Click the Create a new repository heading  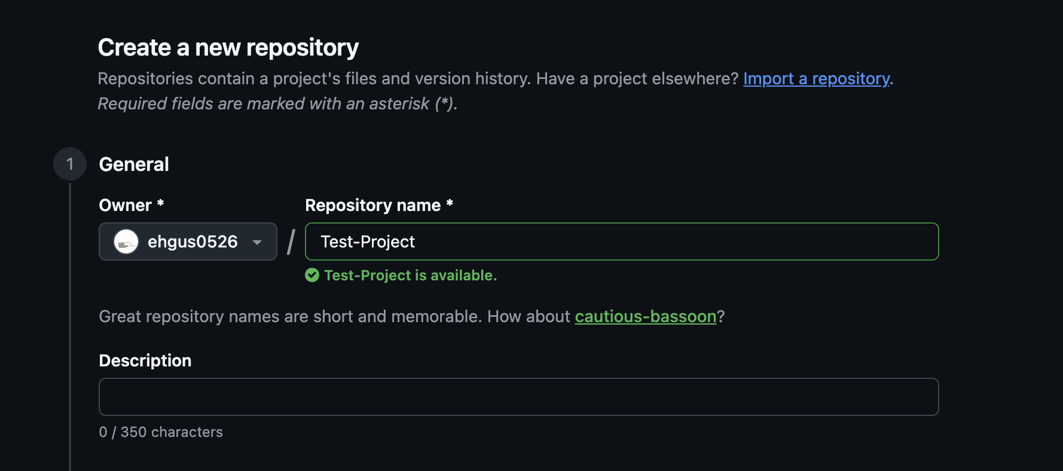228,48
